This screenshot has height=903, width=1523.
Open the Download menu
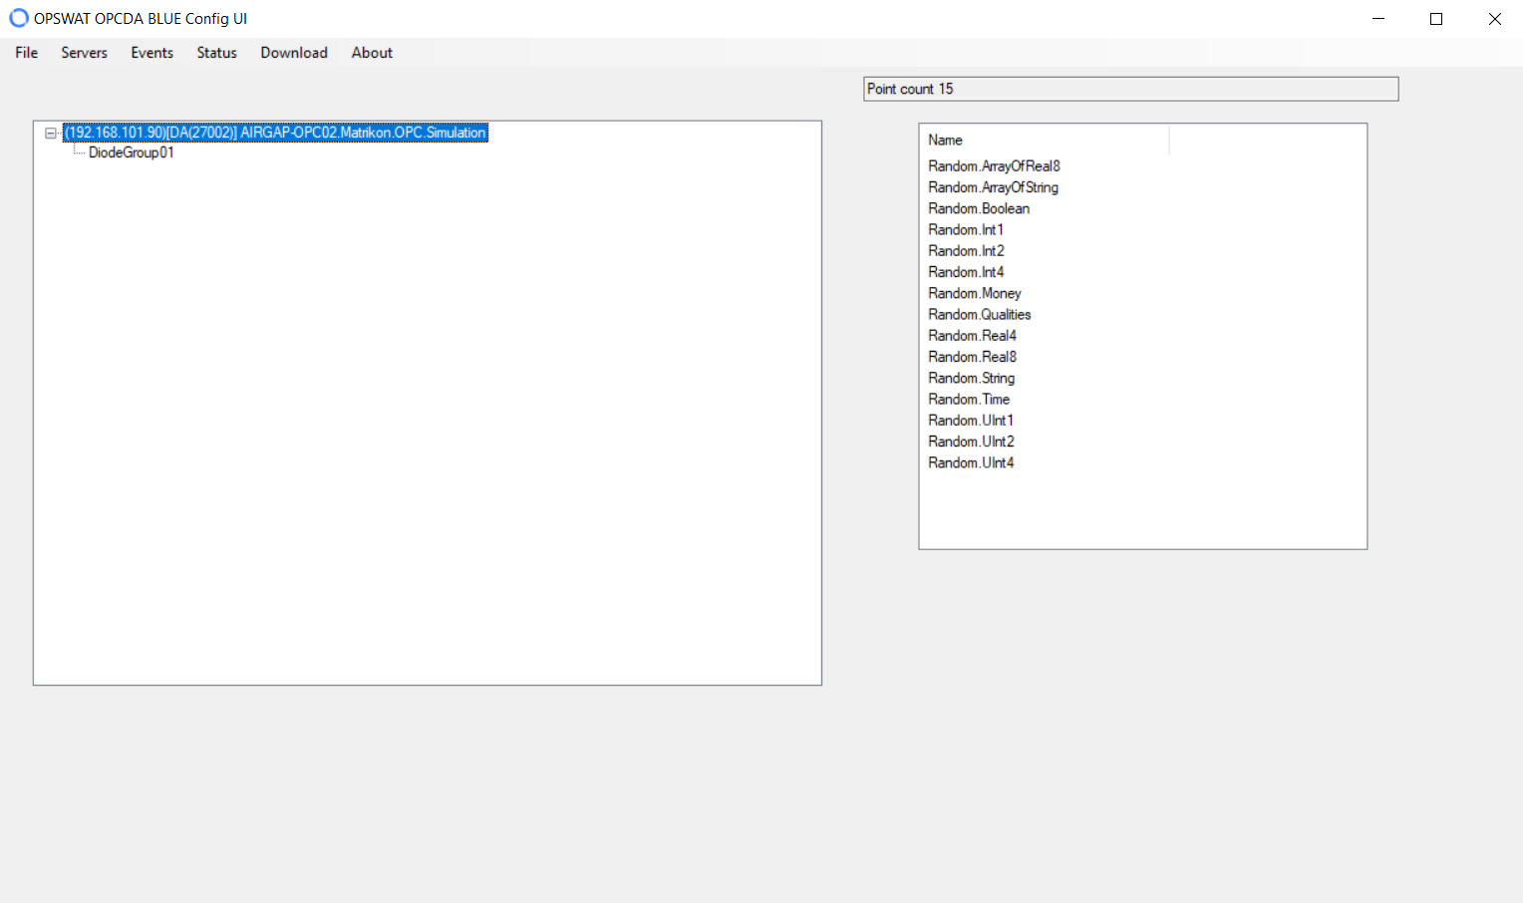(294, 53)
